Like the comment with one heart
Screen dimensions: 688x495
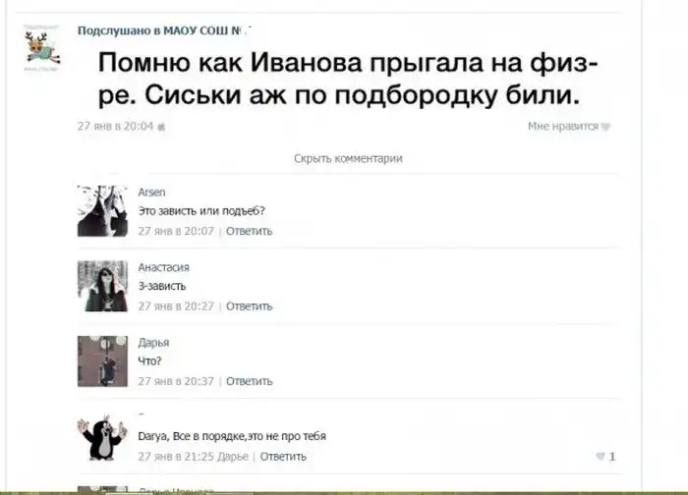click(x=606, y=457)
